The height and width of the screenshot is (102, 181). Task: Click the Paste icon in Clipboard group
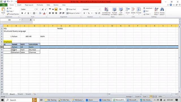[3, 10]
